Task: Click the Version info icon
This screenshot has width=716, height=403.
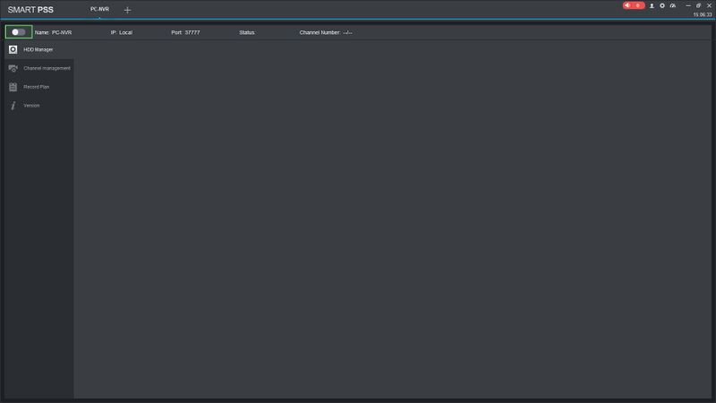Action: [13, 106]
